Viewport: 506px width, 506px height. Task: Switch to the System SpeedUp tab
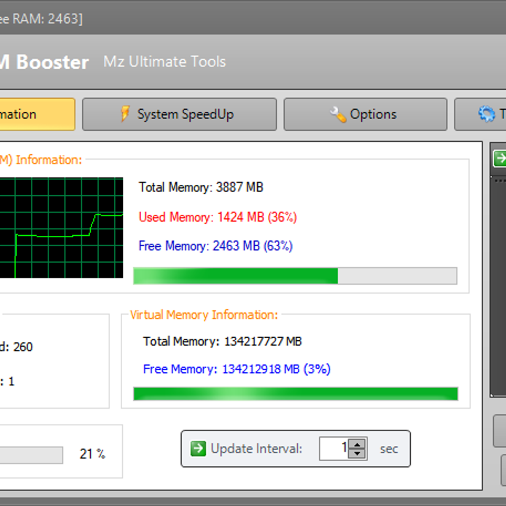(179, 114)
